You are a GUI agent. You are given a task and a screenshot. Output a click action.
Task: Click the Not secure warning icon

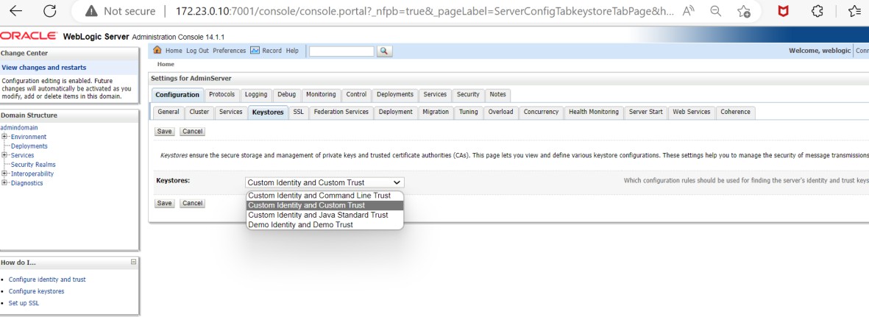point(91,11)
